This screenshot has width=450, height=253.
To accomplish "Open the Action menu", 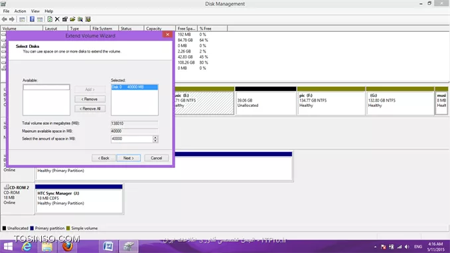I will click(20, 11).
